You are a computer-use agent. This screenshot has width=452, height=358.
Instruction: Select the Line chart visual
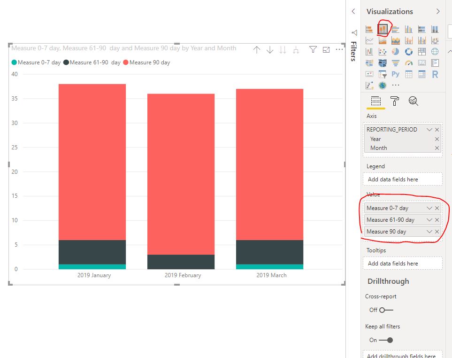click(369, 40)
